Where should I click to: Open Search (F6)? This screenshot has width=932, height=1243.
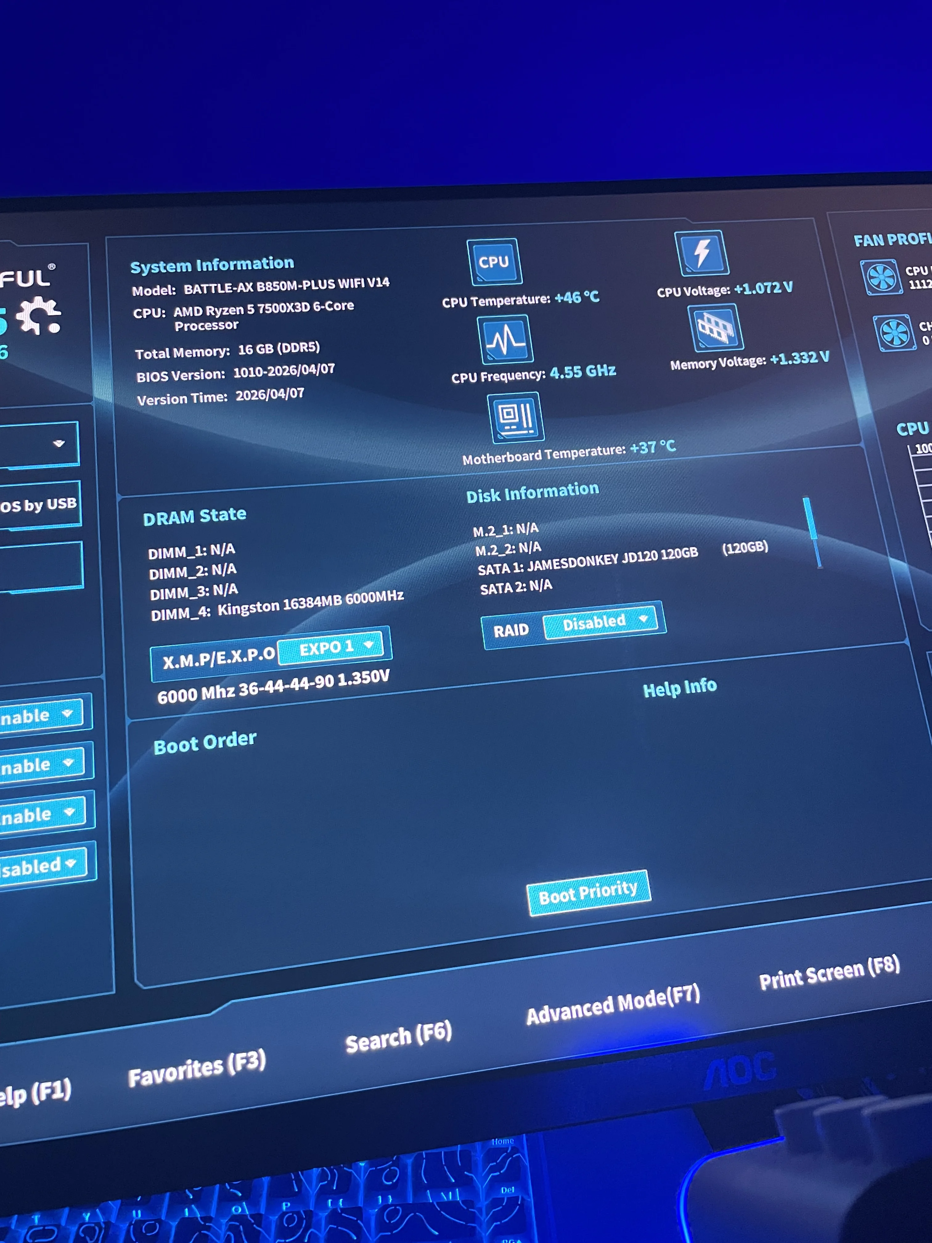(x=398, y=1037)
